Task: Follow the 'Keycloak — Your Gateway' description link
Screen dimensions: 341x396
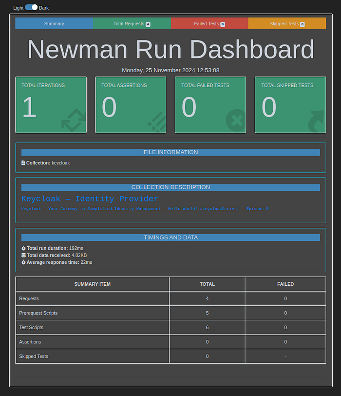Action: pyautogui.click(x=145, y=209)
